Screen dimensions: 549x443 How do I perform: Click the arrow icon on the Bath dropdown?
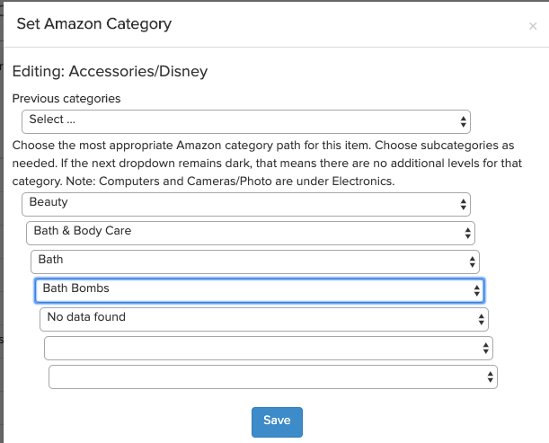pos(472,261)
